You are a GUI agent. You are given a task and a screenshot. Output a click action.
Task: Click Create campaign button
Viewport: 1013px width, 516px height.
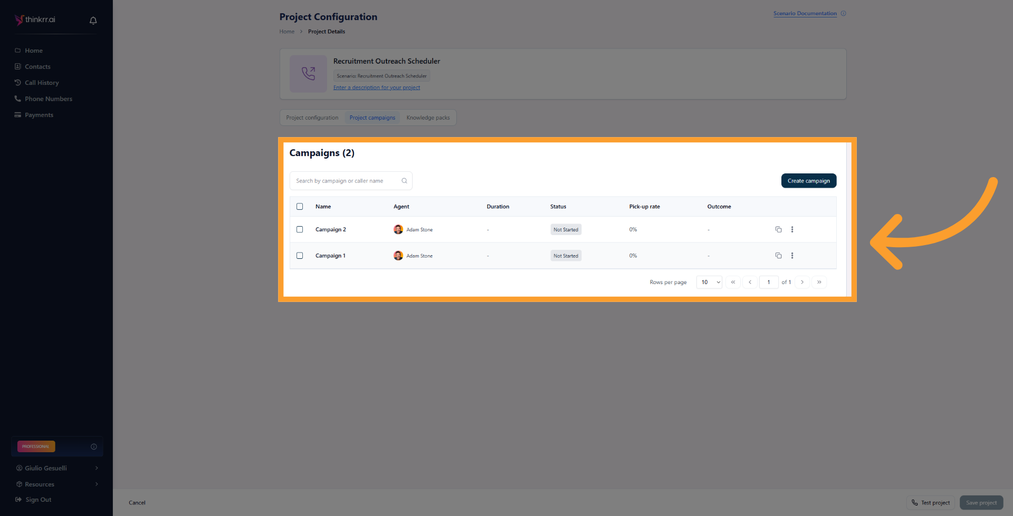(809, 181)
